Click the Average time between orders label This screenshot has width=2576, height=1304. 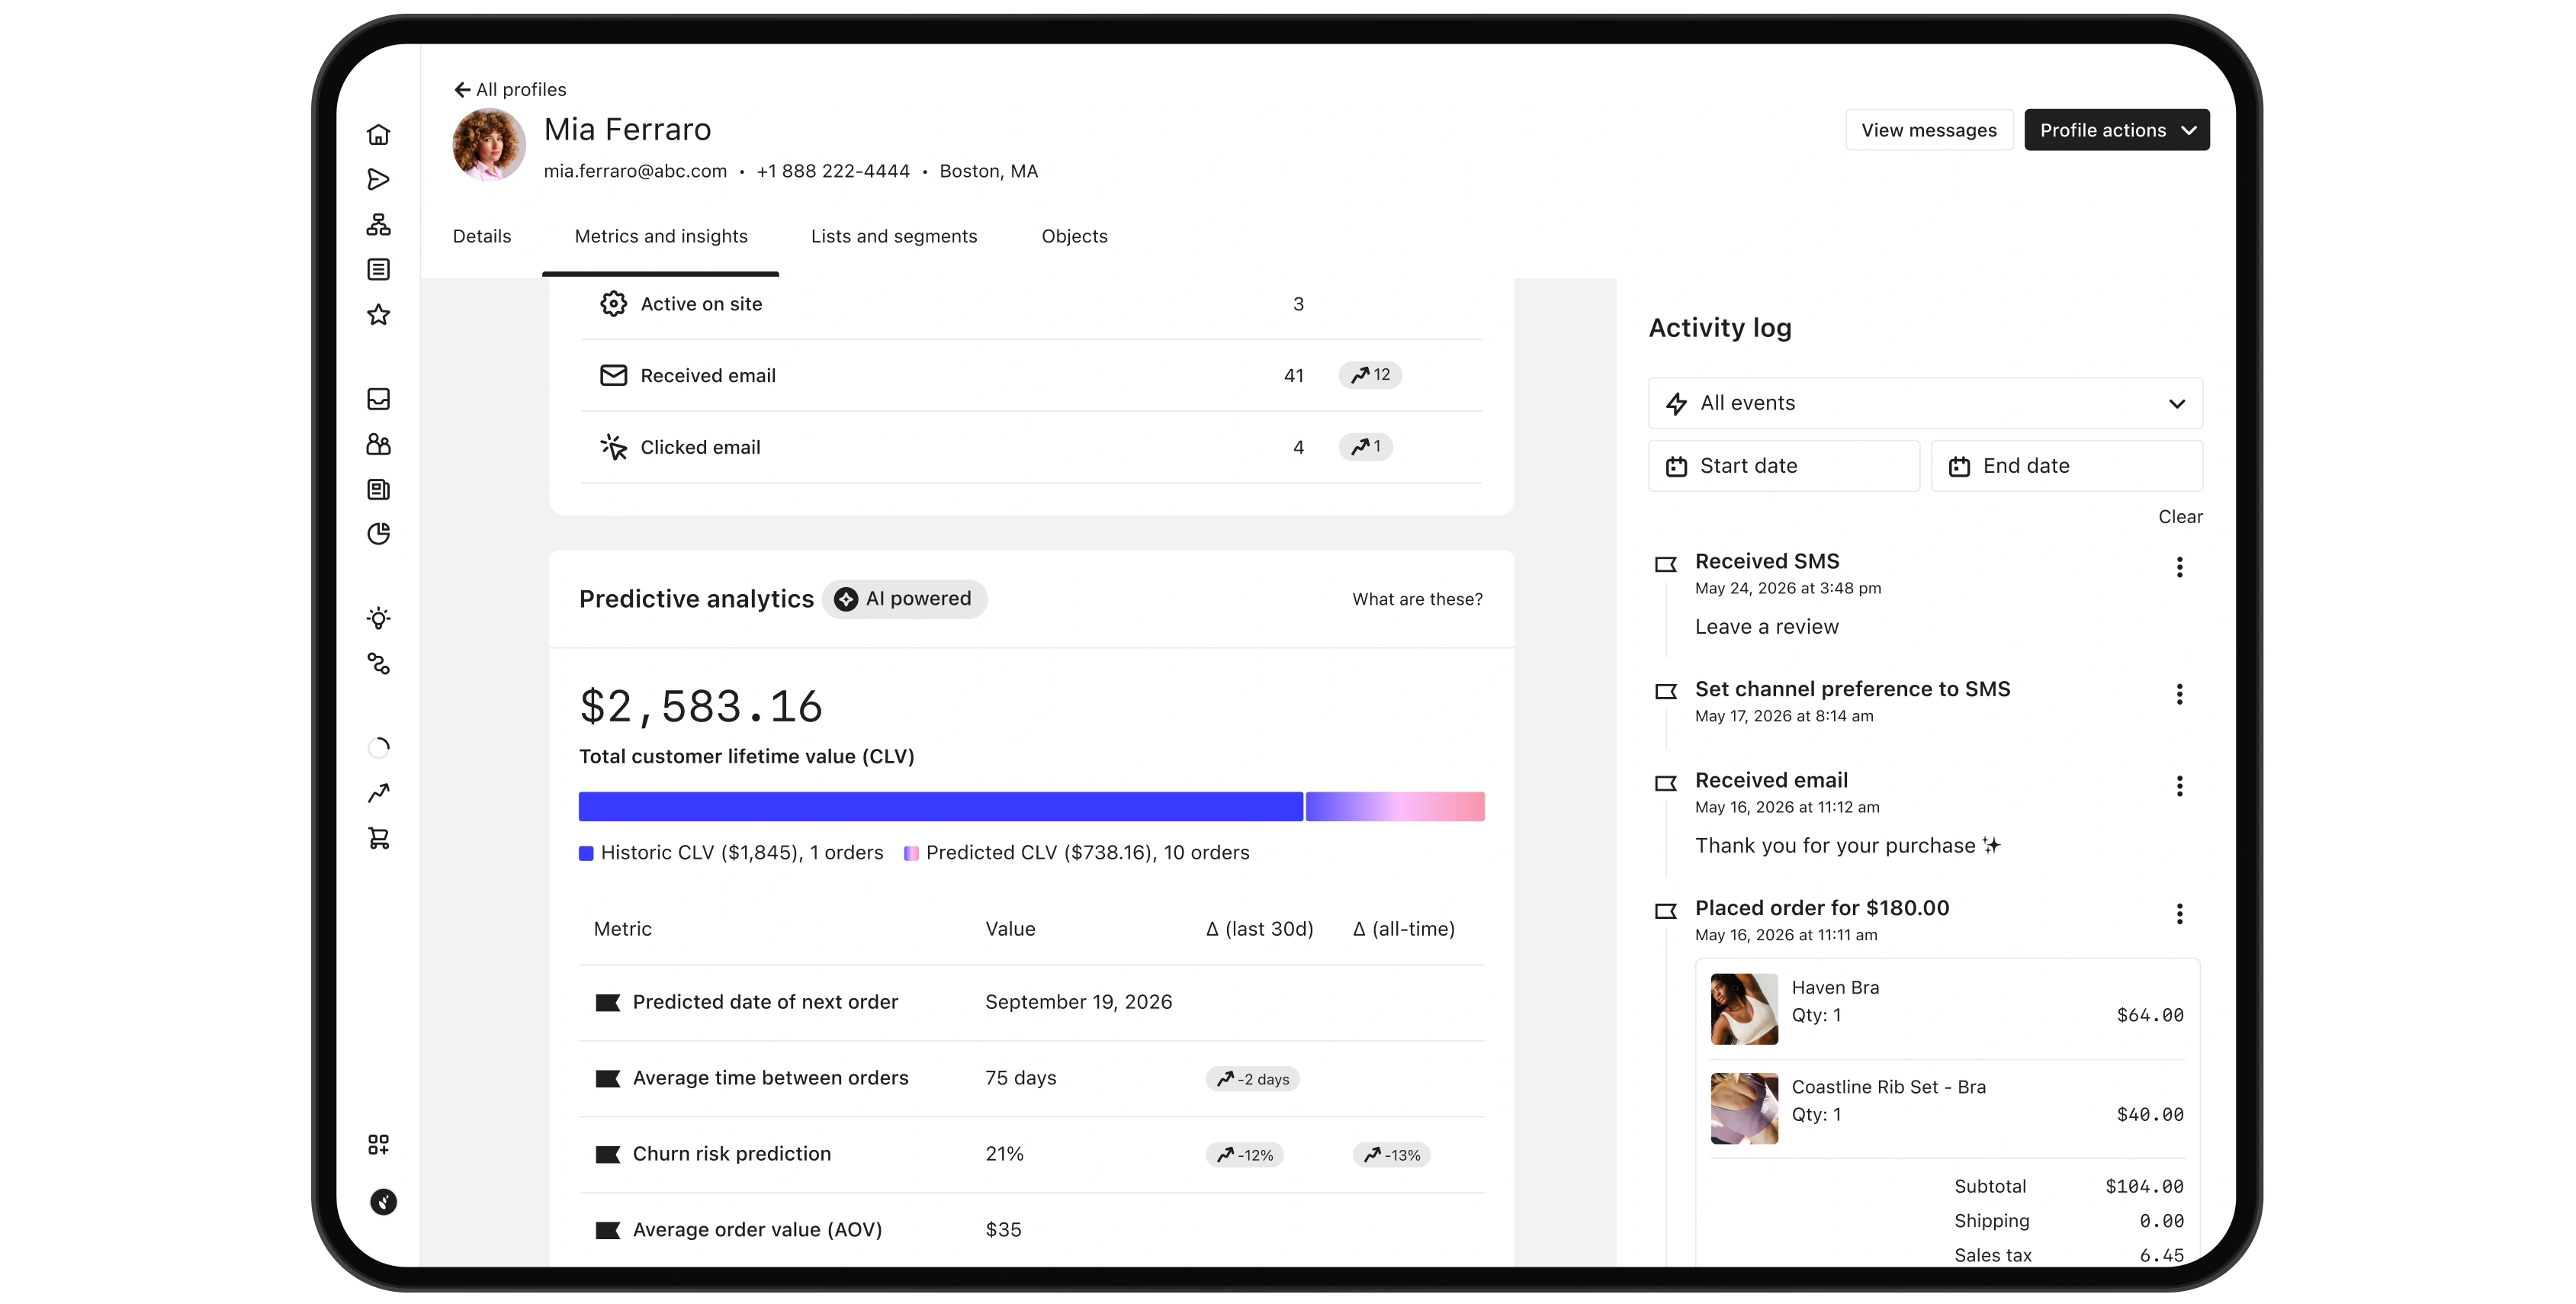point(770,1078)
